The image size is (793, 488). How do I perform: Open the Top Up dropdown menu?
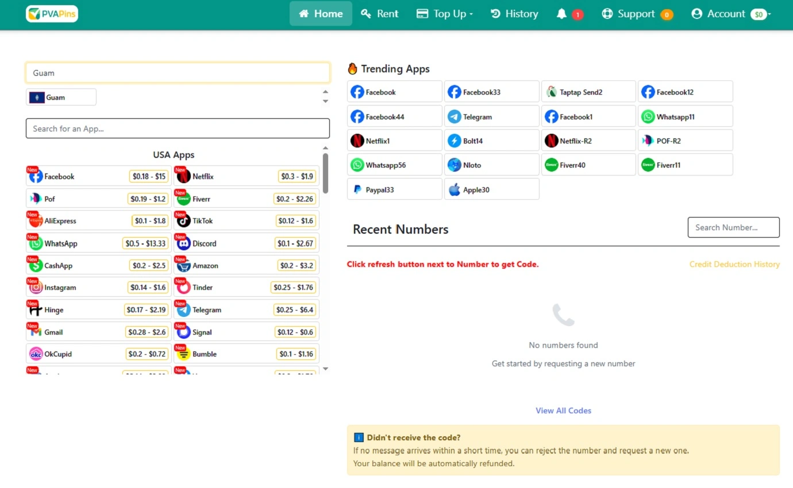445,14
